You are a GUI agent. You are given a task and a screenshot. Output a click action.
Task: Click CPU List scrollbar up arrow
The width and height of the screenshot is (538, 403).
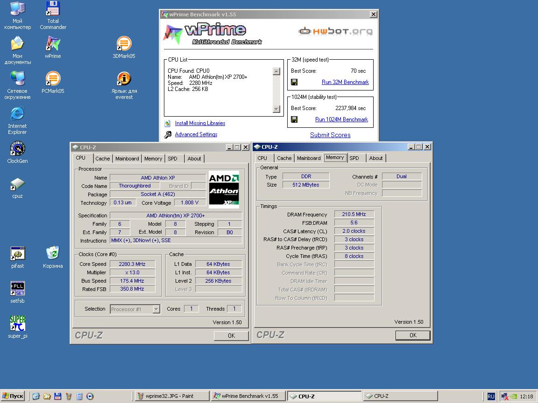(276, 71)
